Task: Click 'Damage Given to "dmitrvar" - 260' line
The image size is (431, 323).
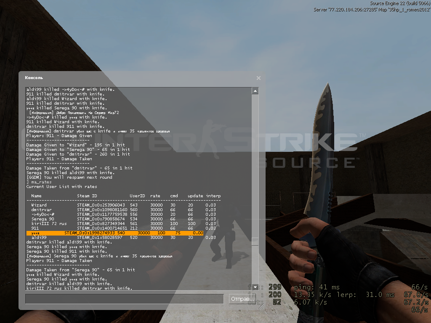Action: (78, 154)
